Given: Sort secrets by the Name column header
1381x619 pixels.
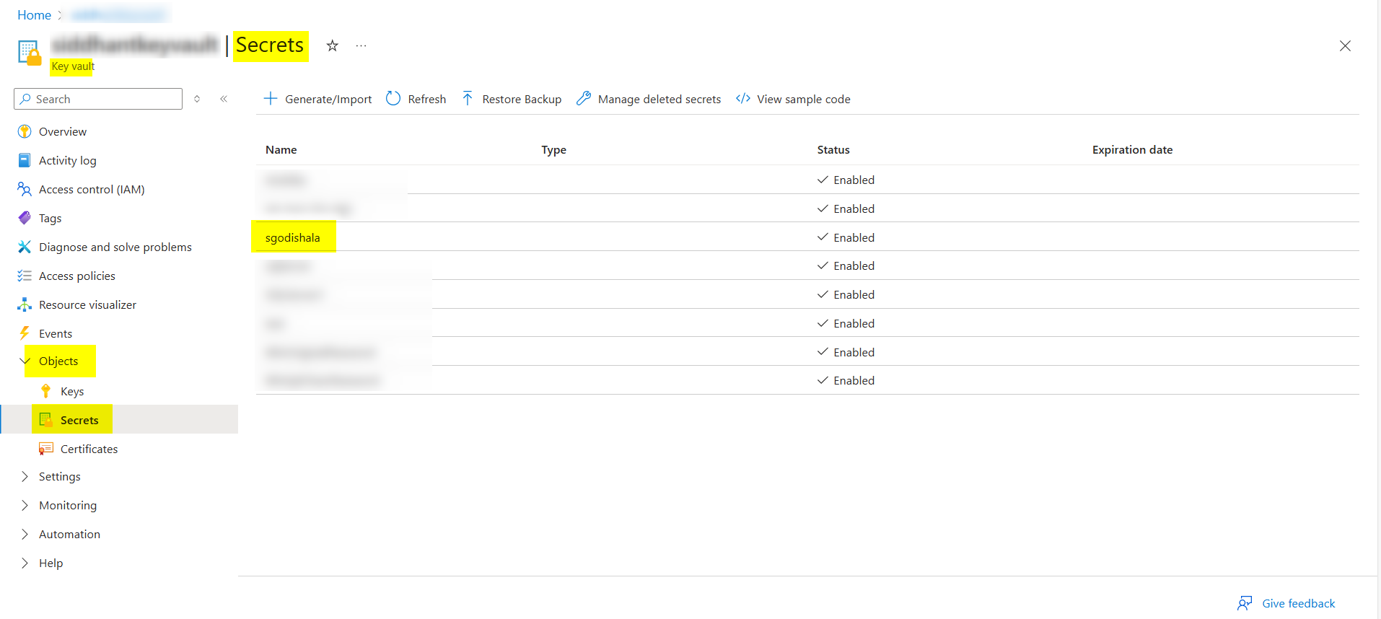Looking at the screenshot, I should click(x=281, y=150).
